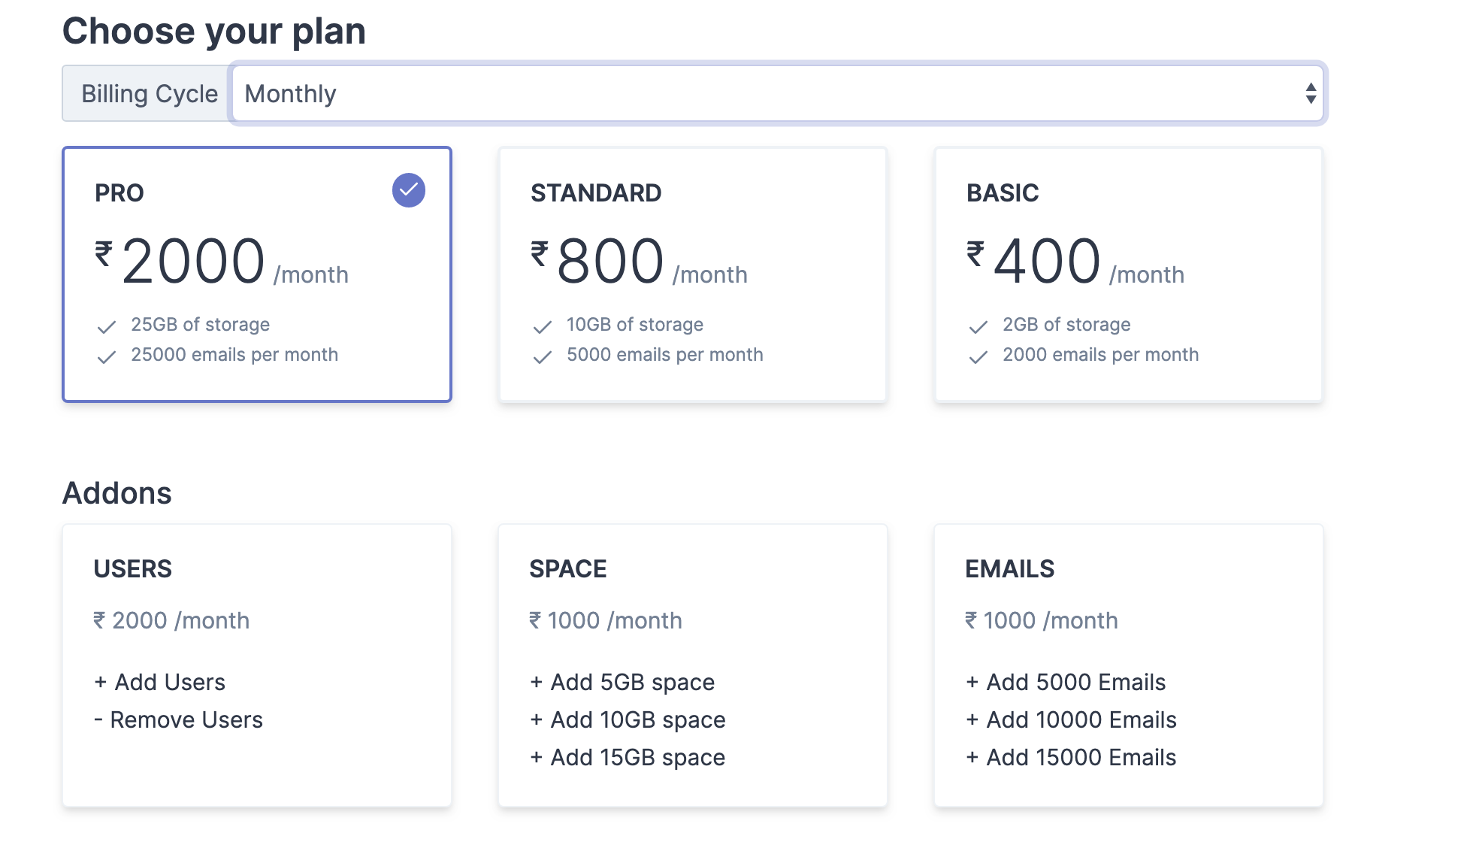Click the checkmark beside 2000 emails per month
1476x842 pixels.
pos(978,357)
